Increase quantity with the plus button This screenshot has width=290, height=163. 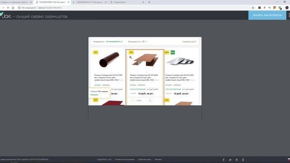(150, 101)
